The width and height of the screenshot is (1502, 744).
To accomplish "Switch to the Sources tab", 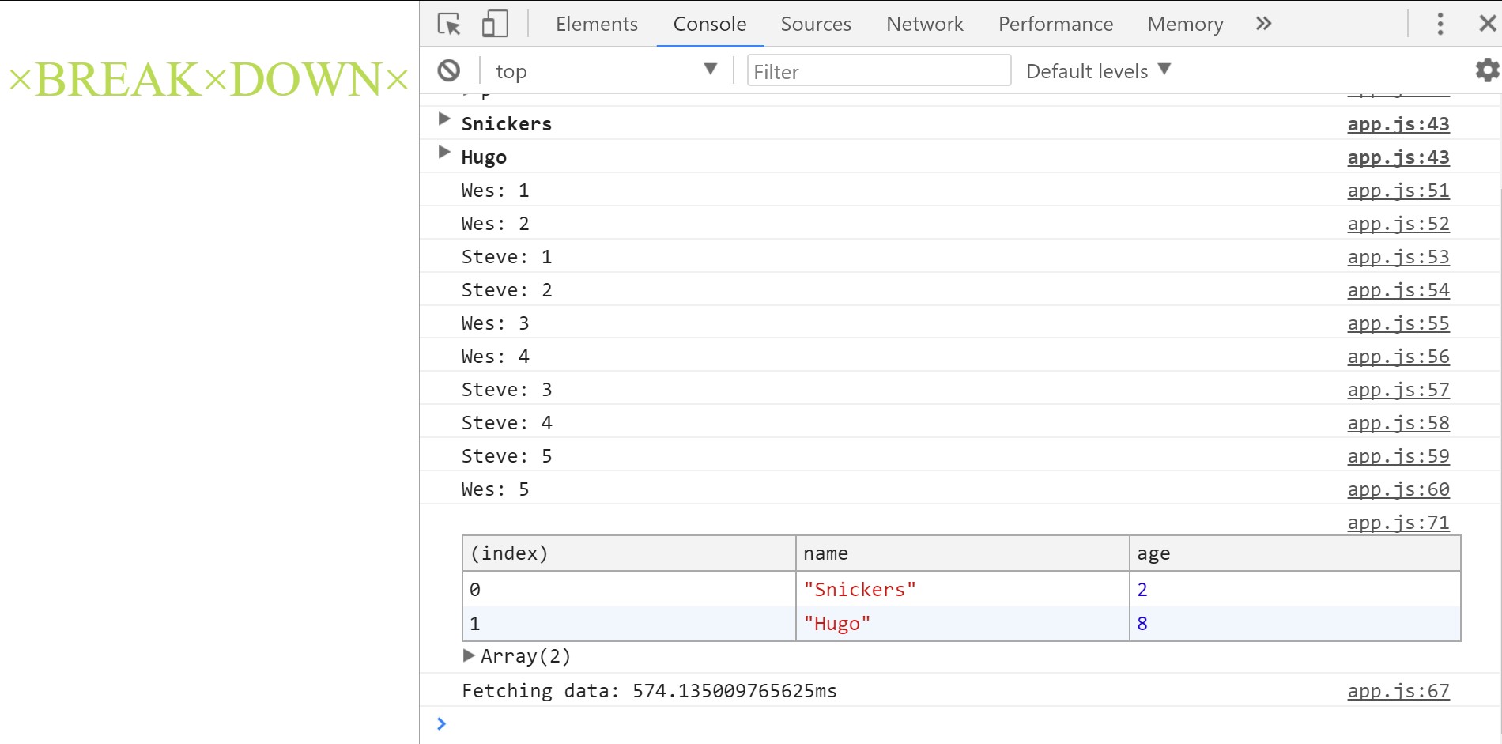I will tap(816, 24).
